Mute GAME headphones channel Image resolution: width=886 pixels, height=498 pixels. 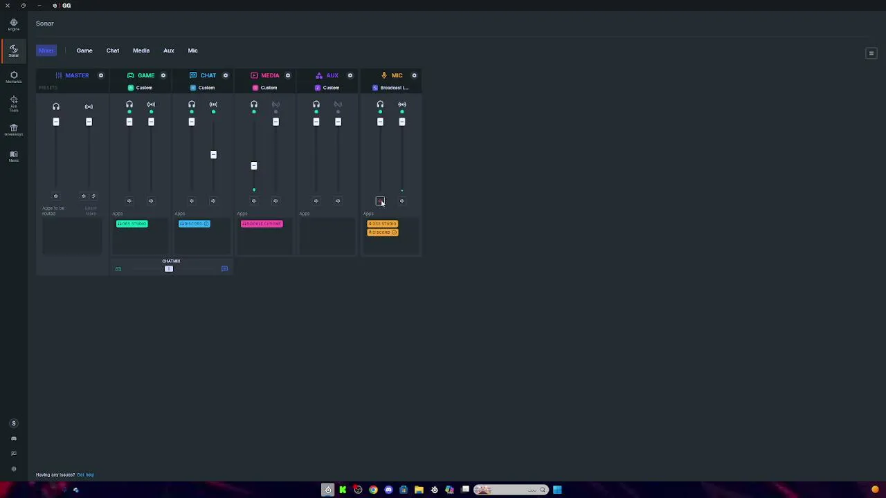pos(129,201)
